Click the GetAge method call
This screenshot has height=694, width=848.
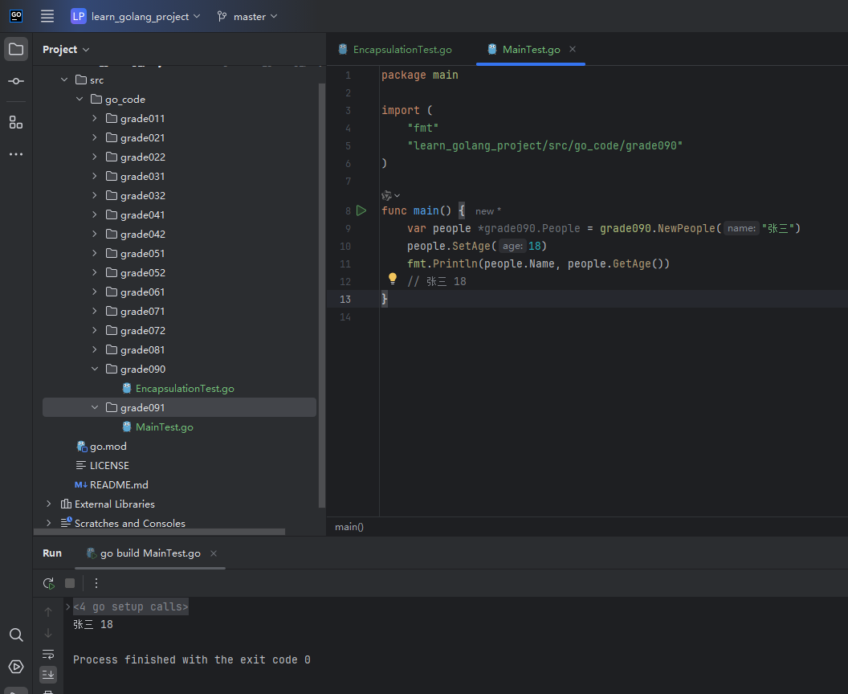(x=632, y=263)
